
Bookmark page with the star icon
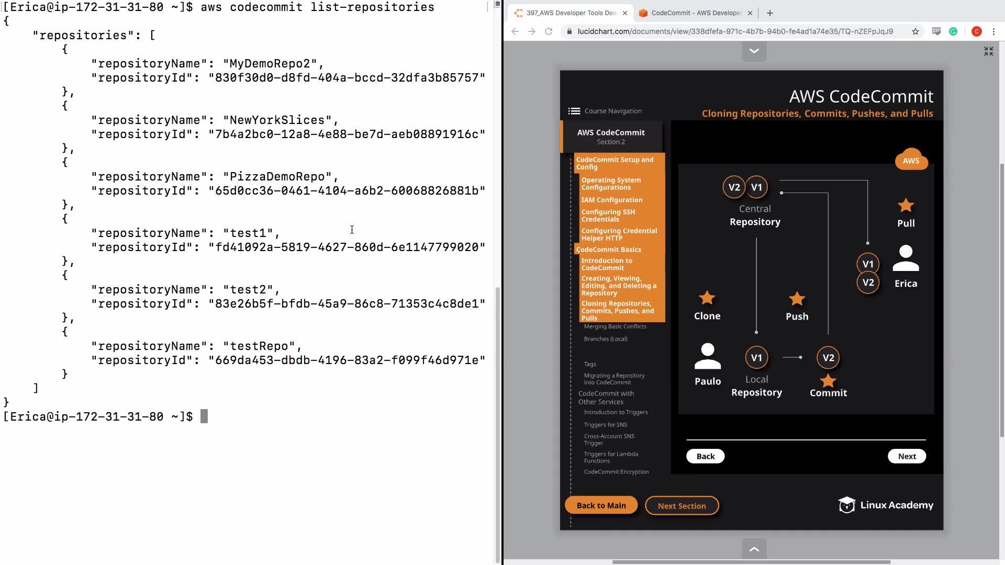pos(915,31)
